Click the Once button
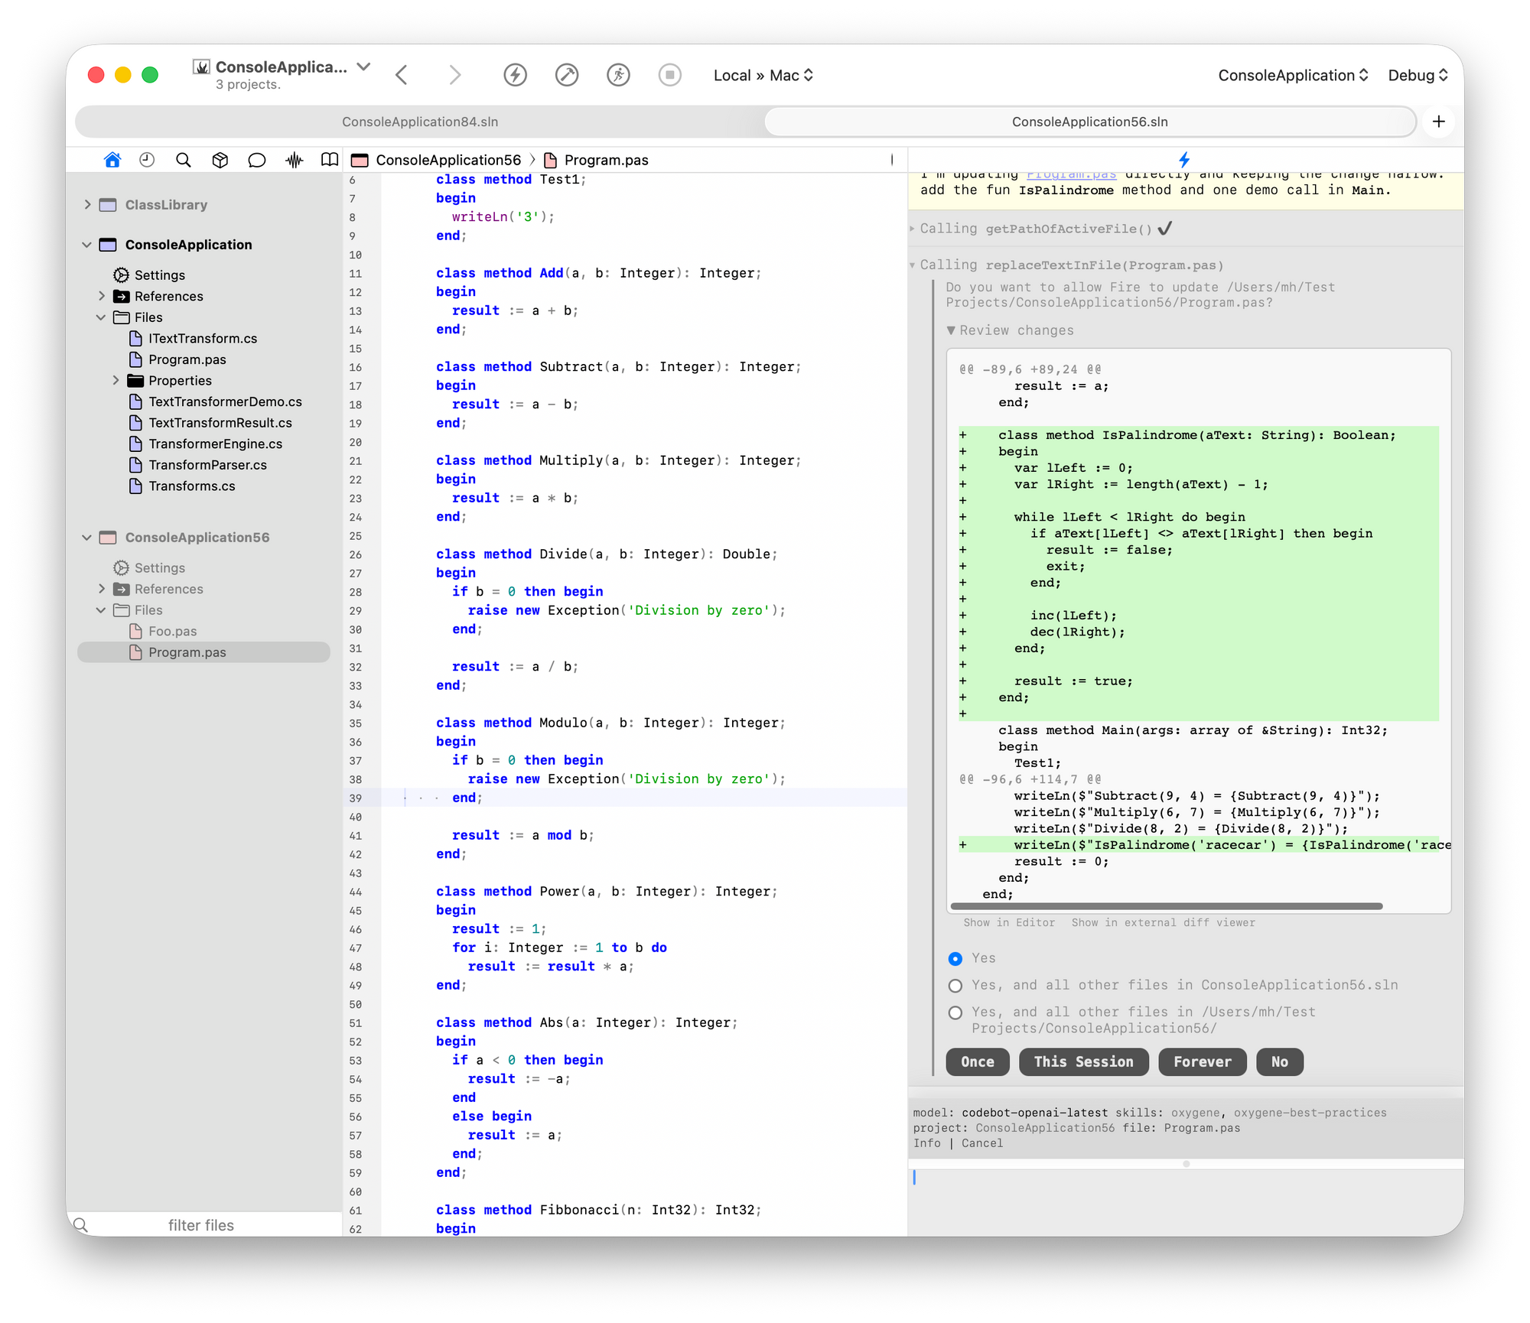Image resolution: width=1530 pixels, height=1323 pixels. (978, 1061)
